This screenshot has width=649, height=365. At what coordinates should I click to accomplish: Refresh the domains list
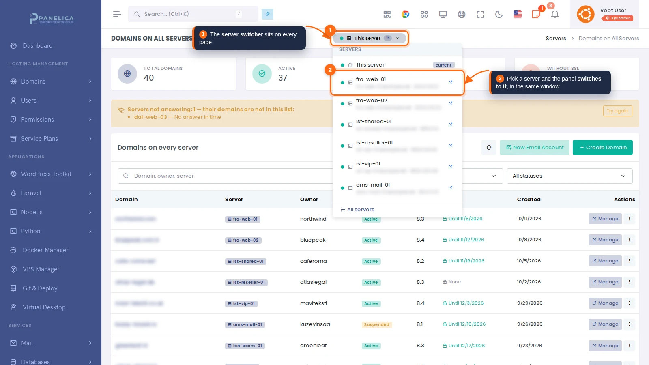click(x=489, y=147)
